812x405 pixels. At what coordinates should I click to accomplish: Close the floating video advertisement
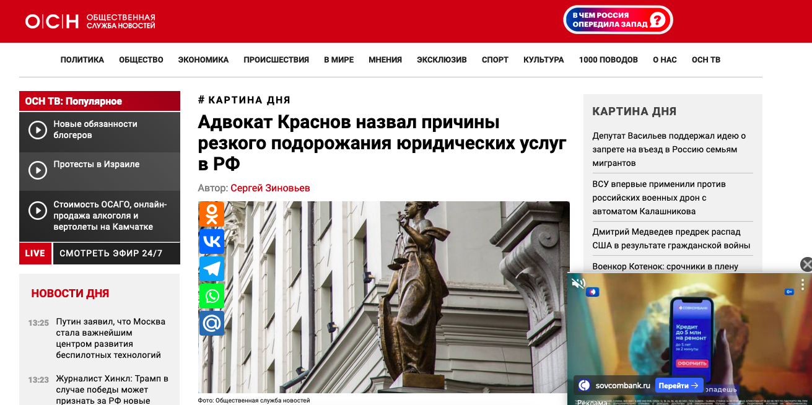pos(806,264)
